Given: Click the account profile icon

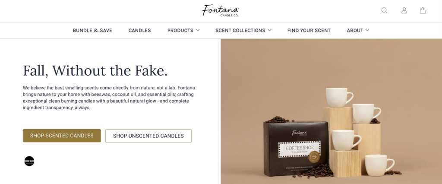Looking at the screenshot, I should [404, 10].
